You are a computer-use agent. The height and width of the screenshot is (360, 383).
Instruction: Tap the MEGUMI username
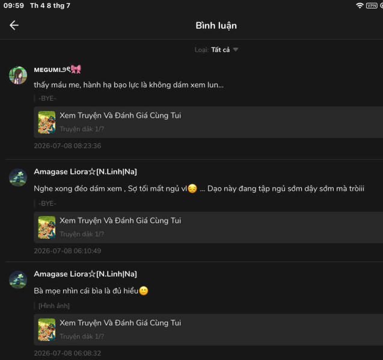[x=57, y=70]
